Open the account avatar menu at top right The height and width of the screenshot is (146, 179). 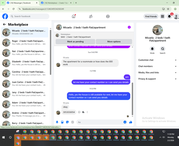[176, 16]
